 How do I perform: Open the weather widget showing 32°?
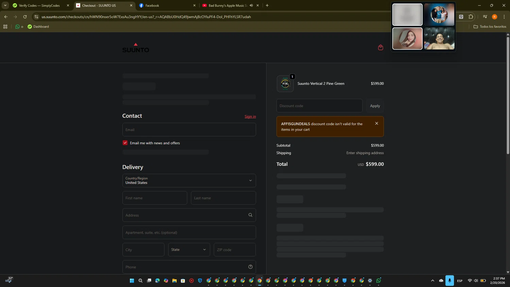pyautogui.click(x=9, y=280)
